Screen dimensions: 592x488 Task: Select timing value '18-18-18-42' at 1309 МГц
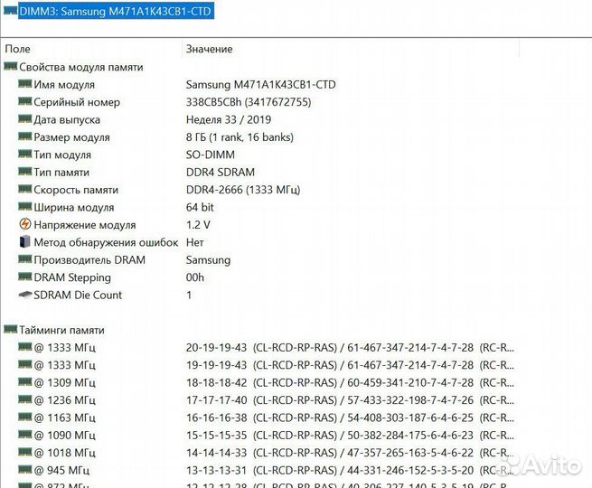pos(216,382)
